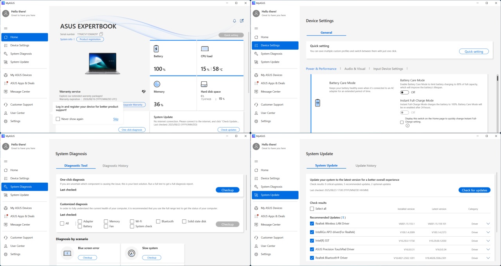The height and width of the screenshot is (266, 501).
Task: Expand the Realtek Wireless LAN Driver details
Action: [488, 224]
